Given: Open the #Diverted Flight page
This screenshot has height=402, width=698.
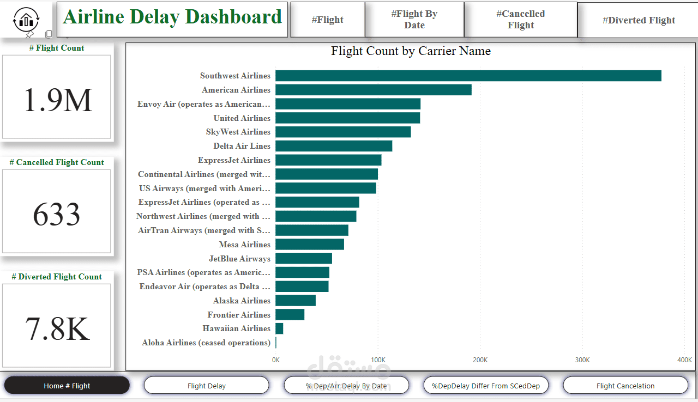Looking at the screenshot, I should click(x=639, y=20).
